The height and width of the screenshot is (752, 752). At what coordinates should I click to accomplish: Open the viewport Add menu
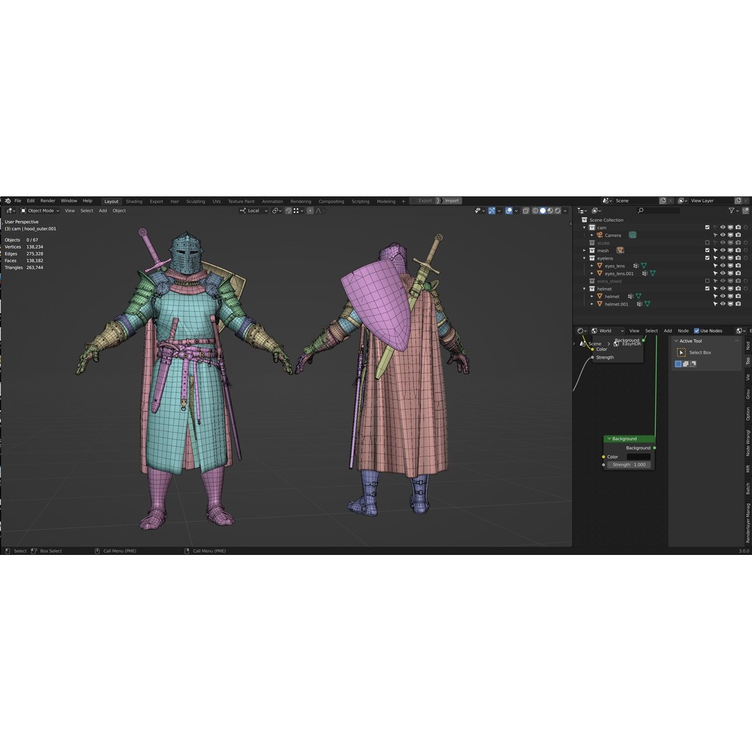102,210
